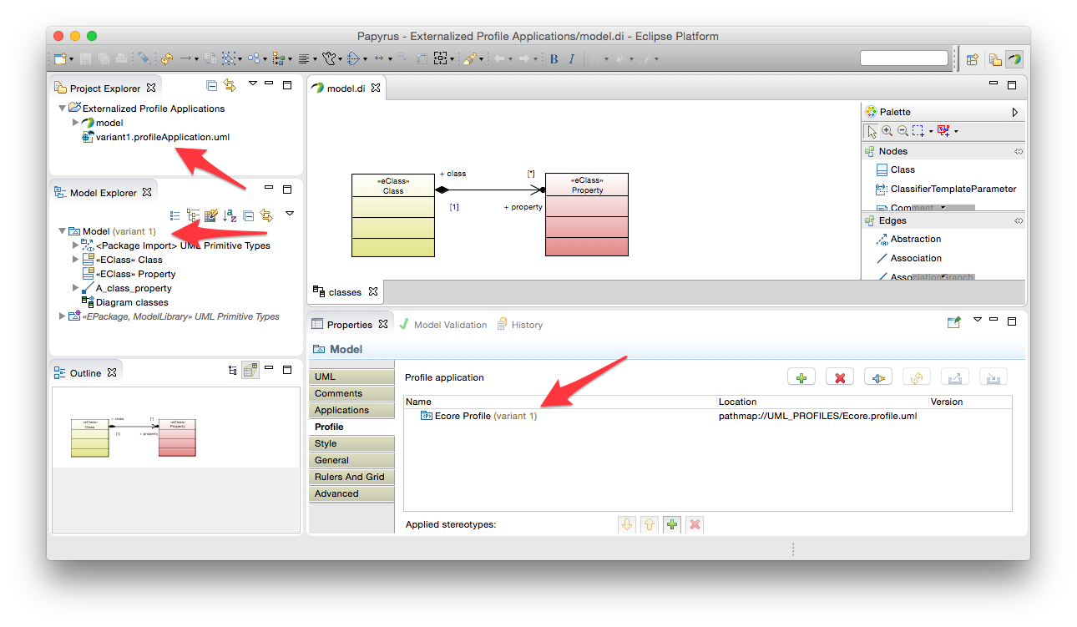This screenshot has width=1077, height=627.
Task: Open the Rulers And Grid section
Action: click(351, 477)
